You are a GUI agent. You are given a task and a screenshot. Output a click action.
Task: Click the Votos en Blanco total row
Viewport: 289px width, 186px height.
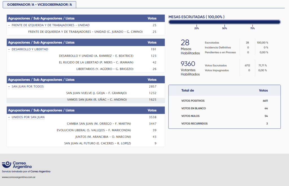224,108
